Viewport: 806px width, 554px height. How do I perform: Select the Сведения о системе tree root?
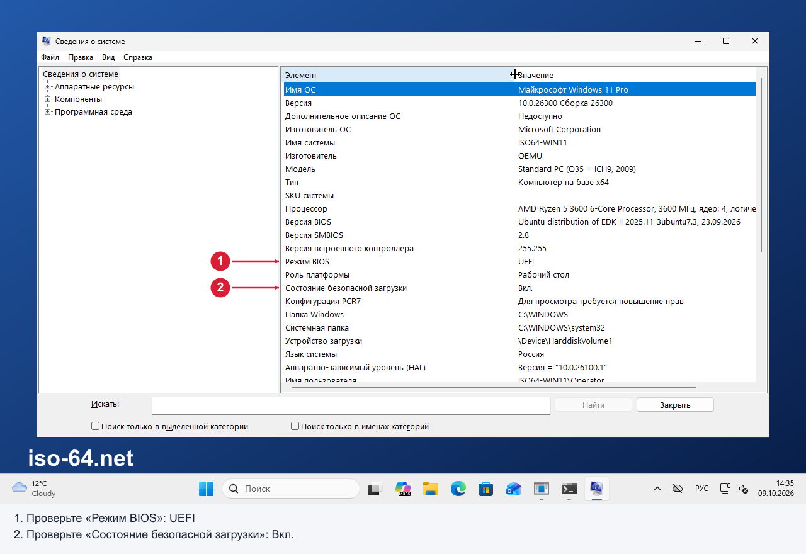(x=80, y=74)
